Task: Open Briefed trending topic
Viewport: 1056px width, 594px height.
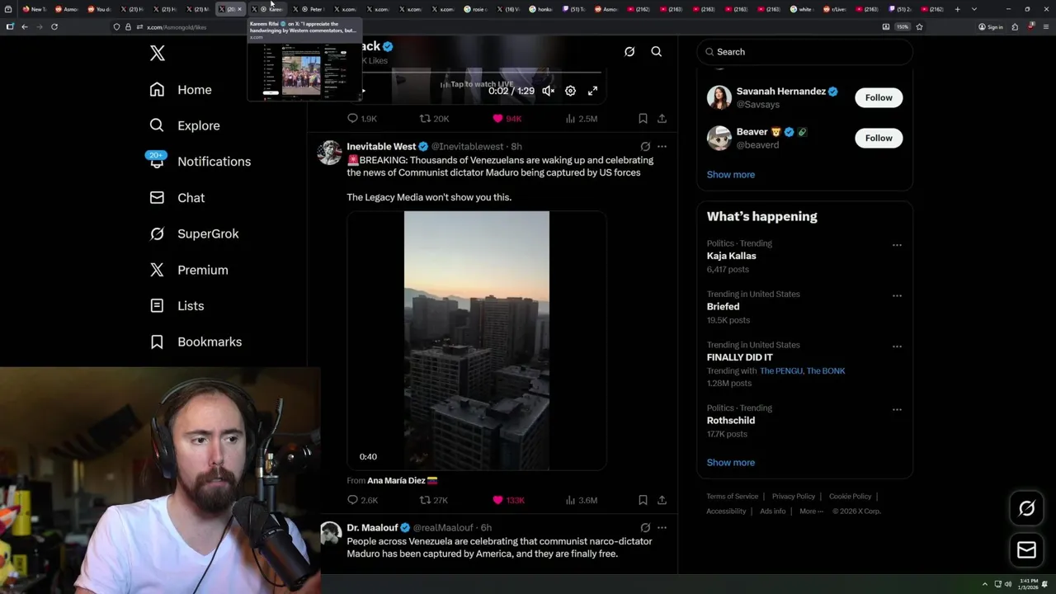Action: point(723,307)
